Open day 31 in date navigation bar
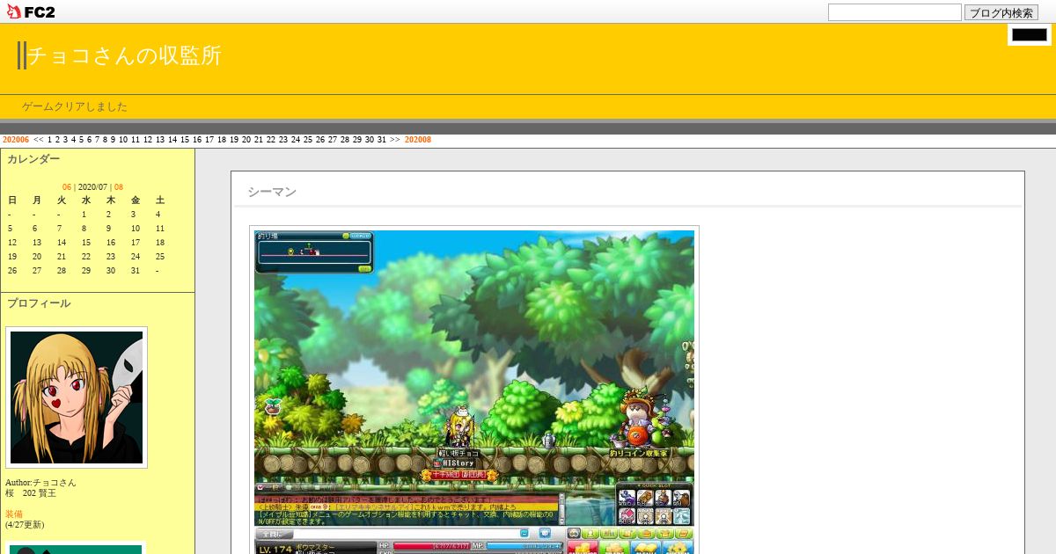The width and height of the screenshot is (1056, 554). 382,140
